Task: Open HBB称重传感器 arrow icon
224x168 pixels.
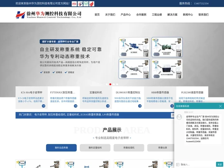Action: coord(172,106)
